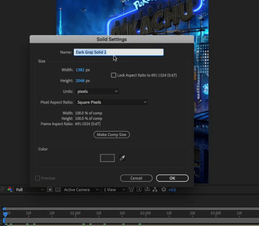Viewport: 259px width, 226px height.
Task: Click the exposure value +0.0
Action: tap(172, 190)
